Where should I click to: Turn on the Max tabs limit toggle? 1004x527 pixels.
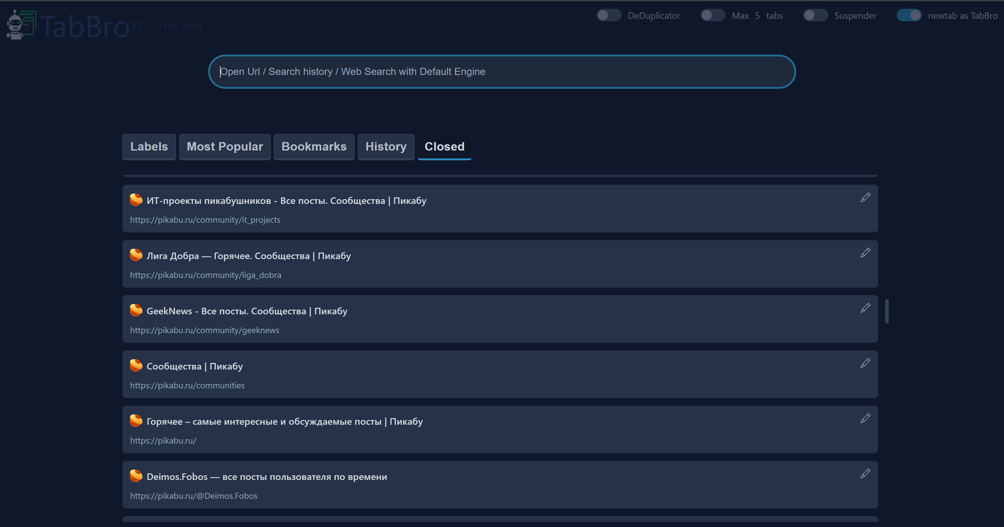pyautogui.click(x=713, y=15)
